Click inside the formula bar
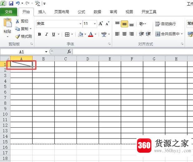 click(x=133, y=52)
